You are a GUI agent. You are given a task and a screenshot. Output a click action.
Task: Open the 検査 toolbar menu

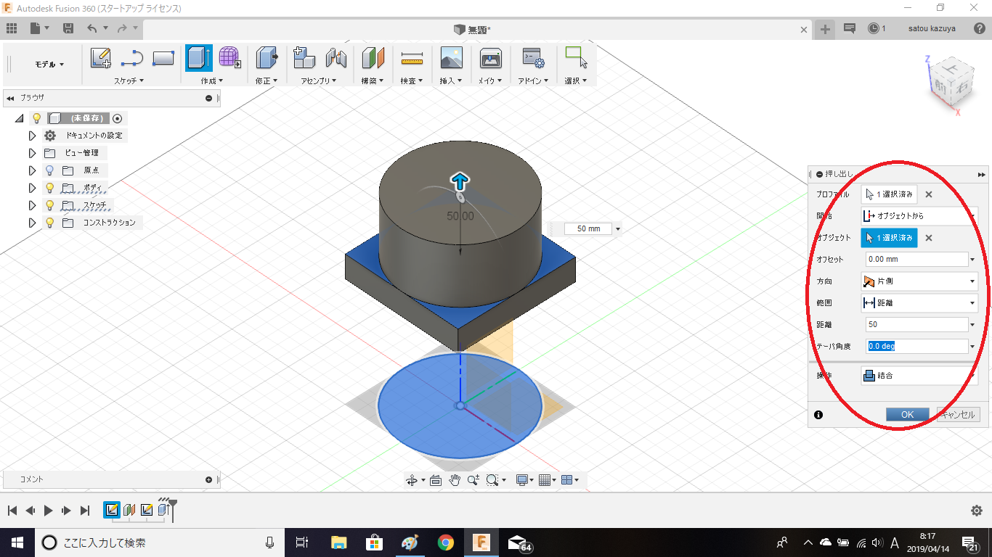click(x=412, y=81)
